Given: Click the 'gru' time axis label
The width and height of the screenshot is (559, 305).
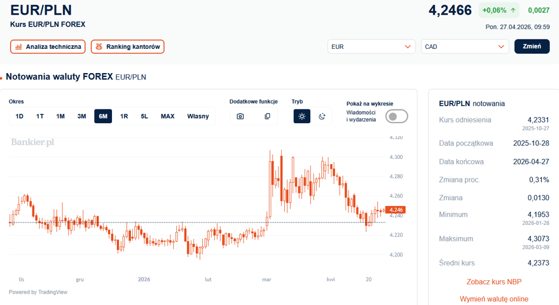Looking at the screenshot, I should (x=80, y=280).
